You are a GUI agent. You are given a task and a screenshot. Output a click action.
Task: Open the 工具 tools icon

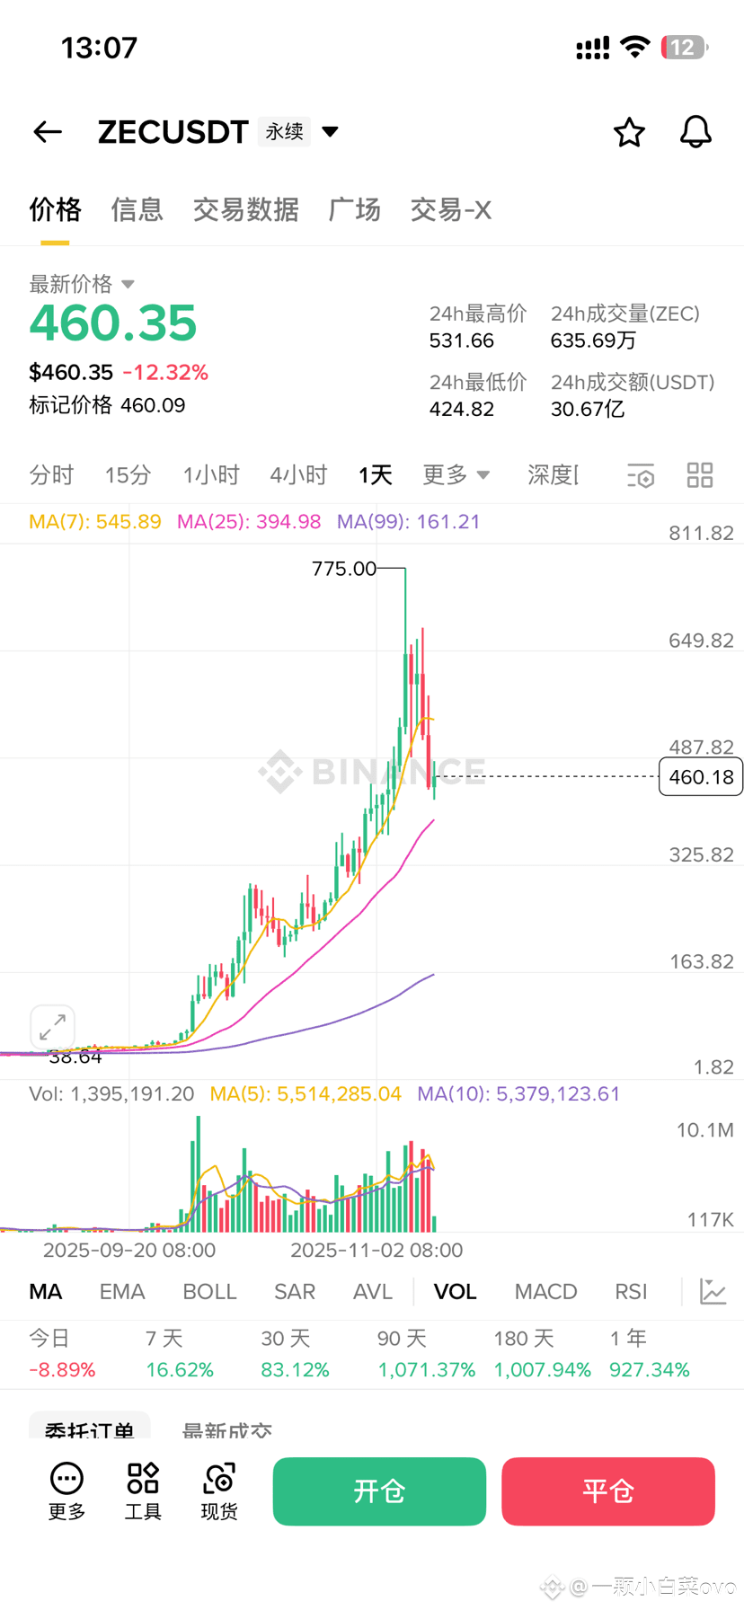143,1478
